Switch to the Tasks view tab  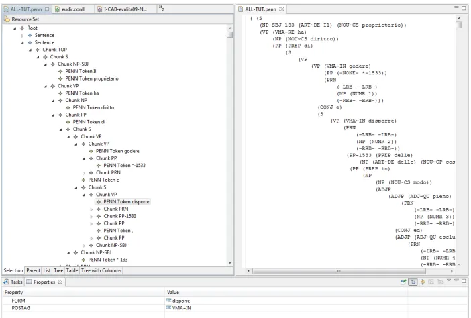pos(13,282)
